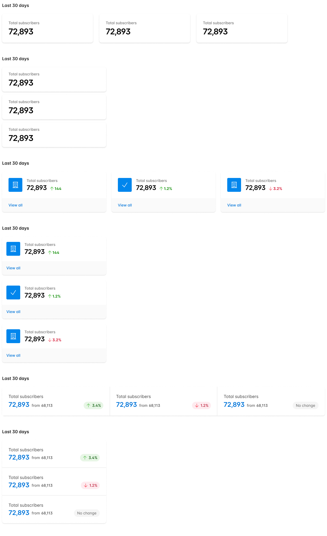The height and width of the screenshot is (536, 327).
Task: Select building icon beside 3.2% in stacked cards
Action: point(13,336)
